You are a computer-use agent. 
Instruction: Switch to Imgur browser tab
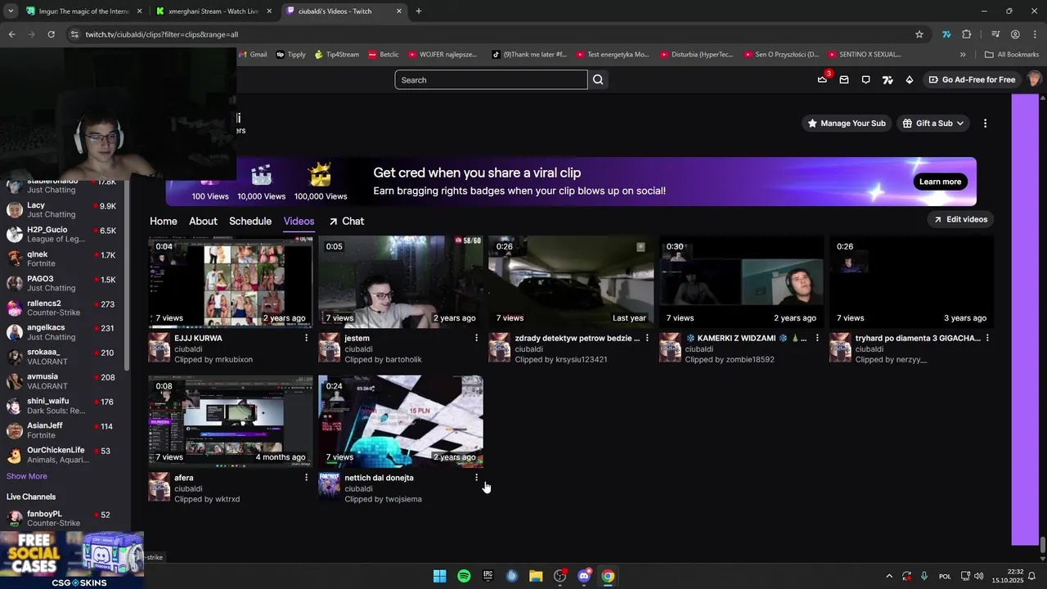point(82,11)
